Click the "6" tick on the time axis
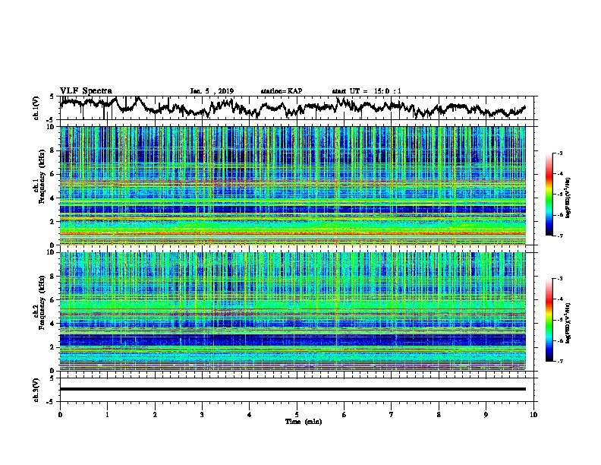Viewport: 601px width, 465px height. click(344, 415)
